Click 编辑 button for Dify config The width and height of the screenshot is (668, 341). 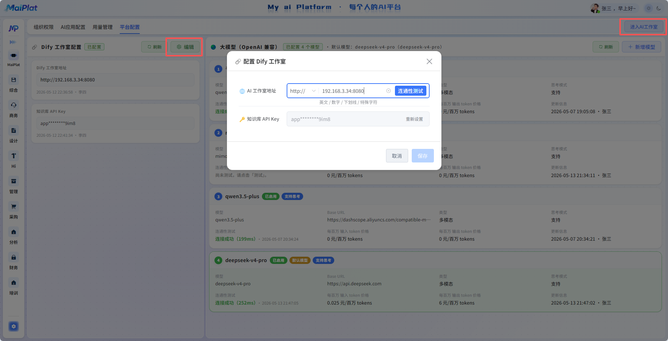click(x=185, y=47)
